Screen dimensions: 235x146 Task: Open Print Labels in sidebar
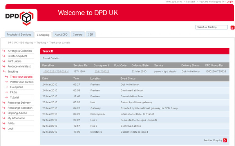(x=14, y=61)
